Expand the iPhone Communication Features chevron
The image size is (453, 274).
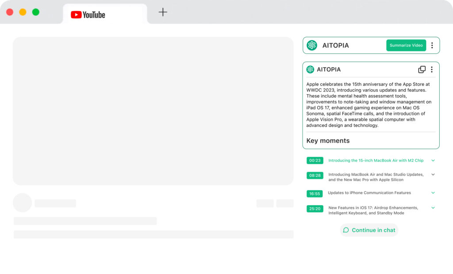pos(433,193)
